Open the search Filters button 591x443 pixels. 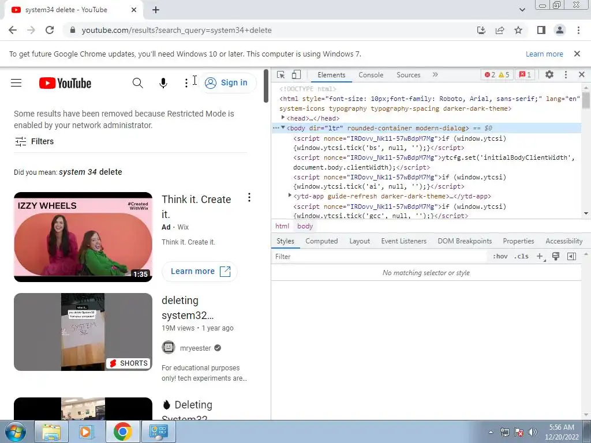[34, 141]
